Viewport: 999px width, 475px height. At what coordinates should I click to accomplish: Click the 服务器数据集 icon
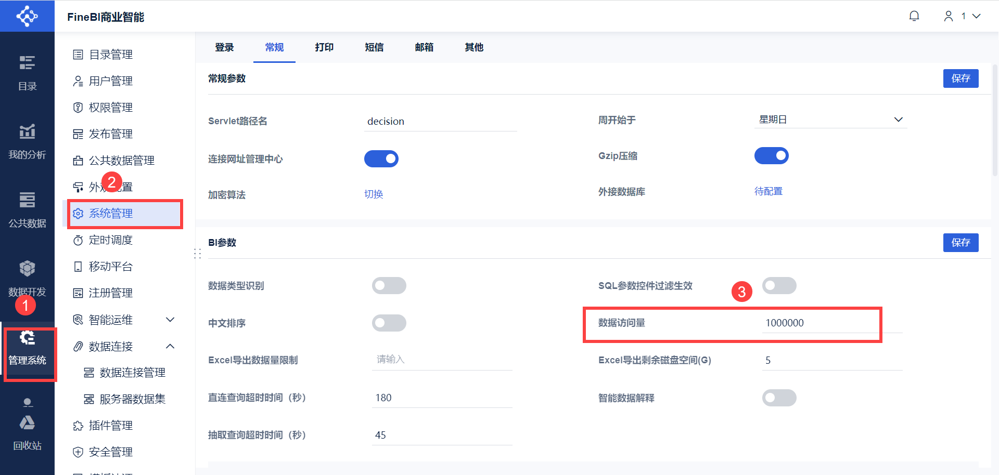[x=89, y=399]
